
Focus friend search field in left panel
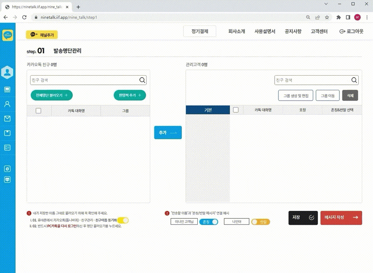[88, 80]
